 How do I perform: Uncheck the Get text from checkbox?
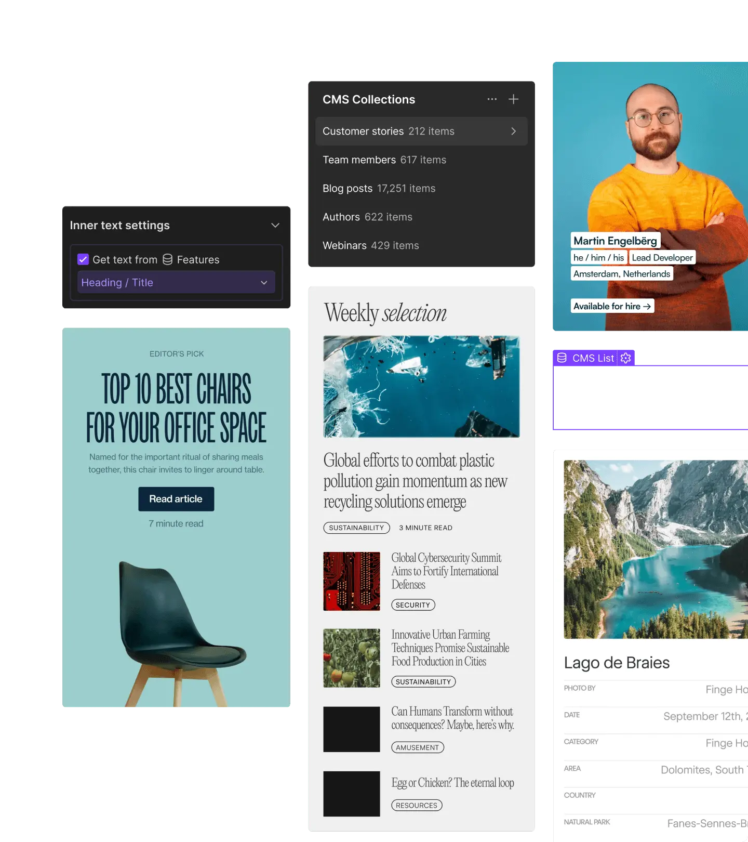tap(83, 259)
